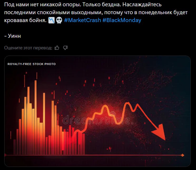The height and width of the screenshot is (170, 196).
Task: Click the falling chart emoji
Action: click(x=51, y=20)
